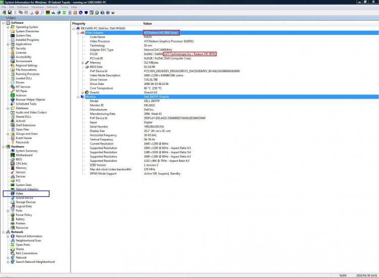Click the blue question mark Help icon
Viewport: 379px width, 278px height.
(108, 12)
